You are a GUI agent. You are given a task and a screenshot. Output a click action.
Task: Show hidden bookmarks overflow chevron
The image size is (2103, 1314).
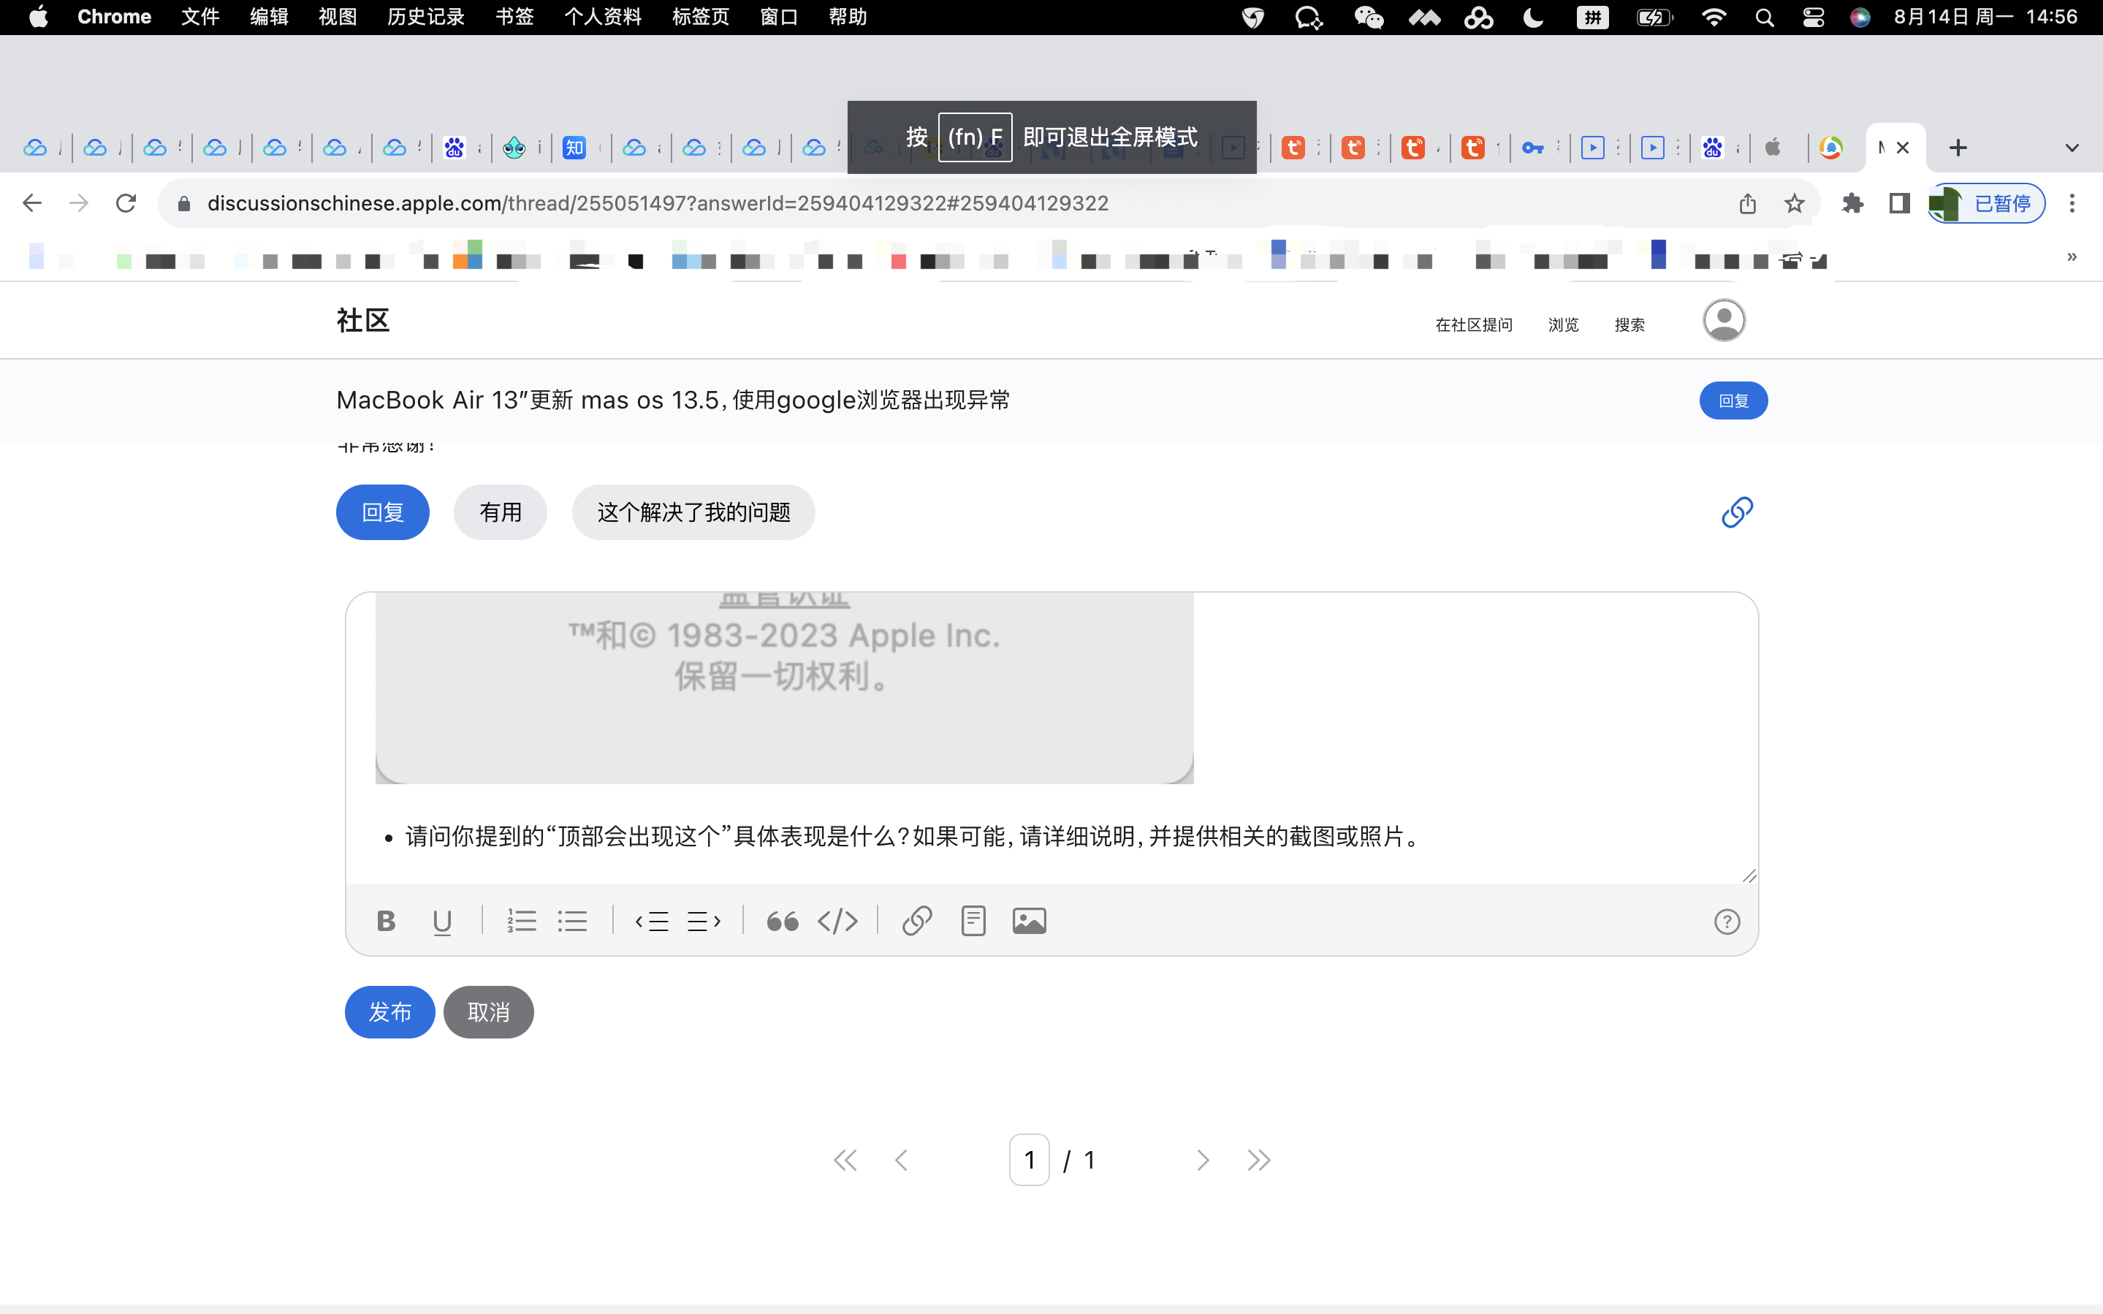(2071, 257)
